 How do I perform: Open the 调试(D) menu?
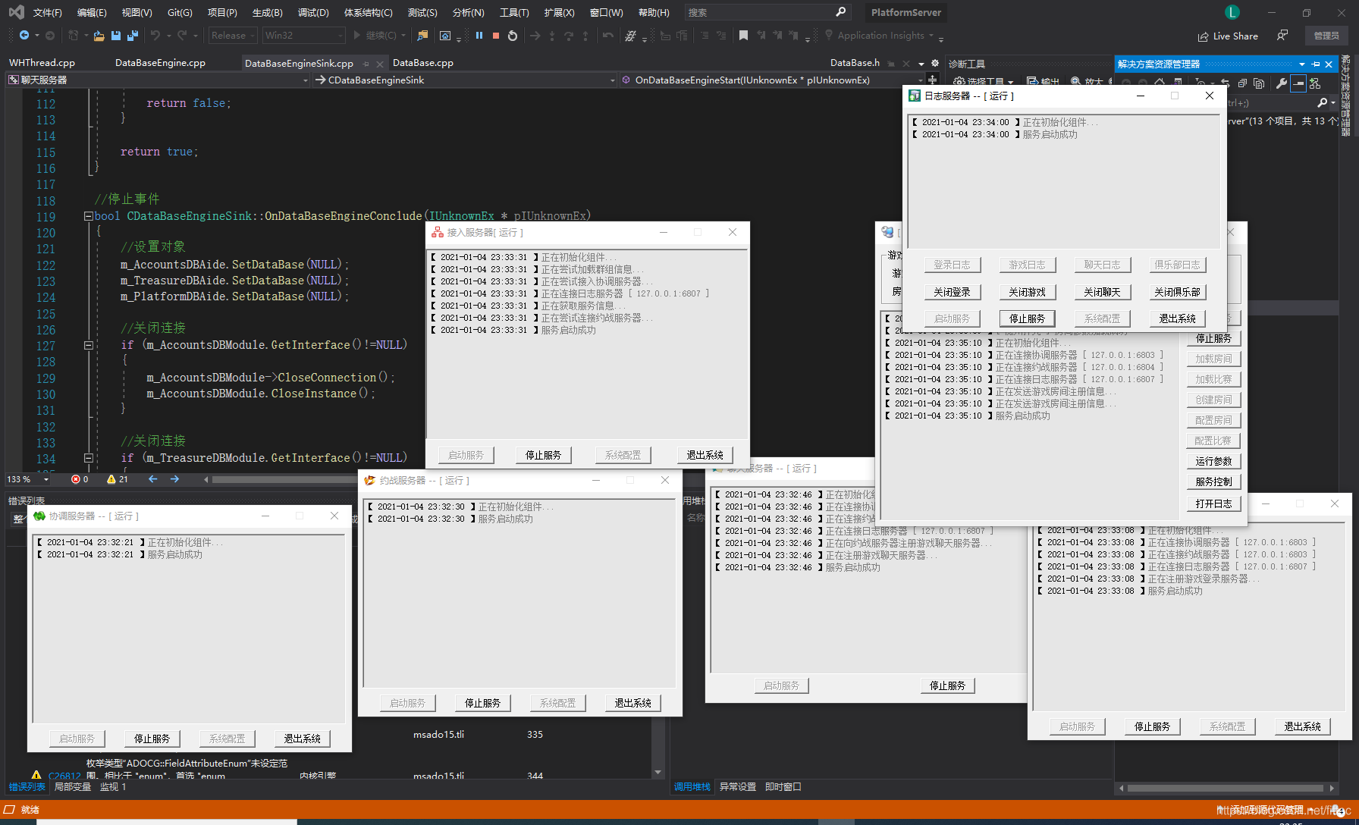click(313, 13)
